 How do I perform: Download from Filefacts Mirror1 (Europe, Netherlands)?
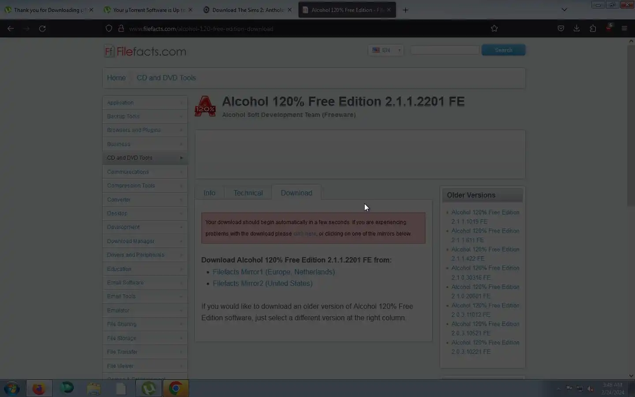point(274,272)
